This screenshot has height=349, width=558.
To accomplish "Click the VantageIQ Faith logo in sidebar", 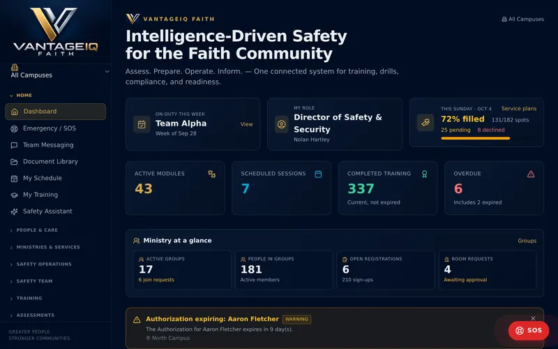I will point(56,31).
